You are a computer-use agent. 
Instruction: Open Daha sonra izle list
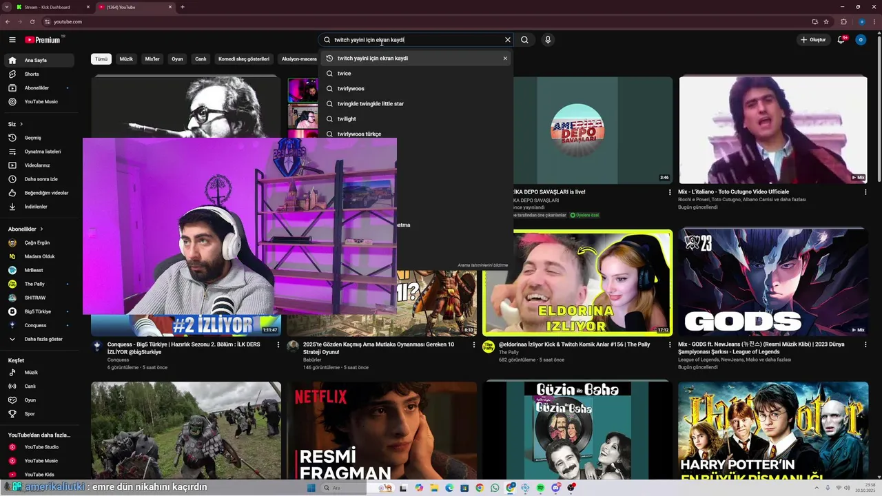[39, 179]
